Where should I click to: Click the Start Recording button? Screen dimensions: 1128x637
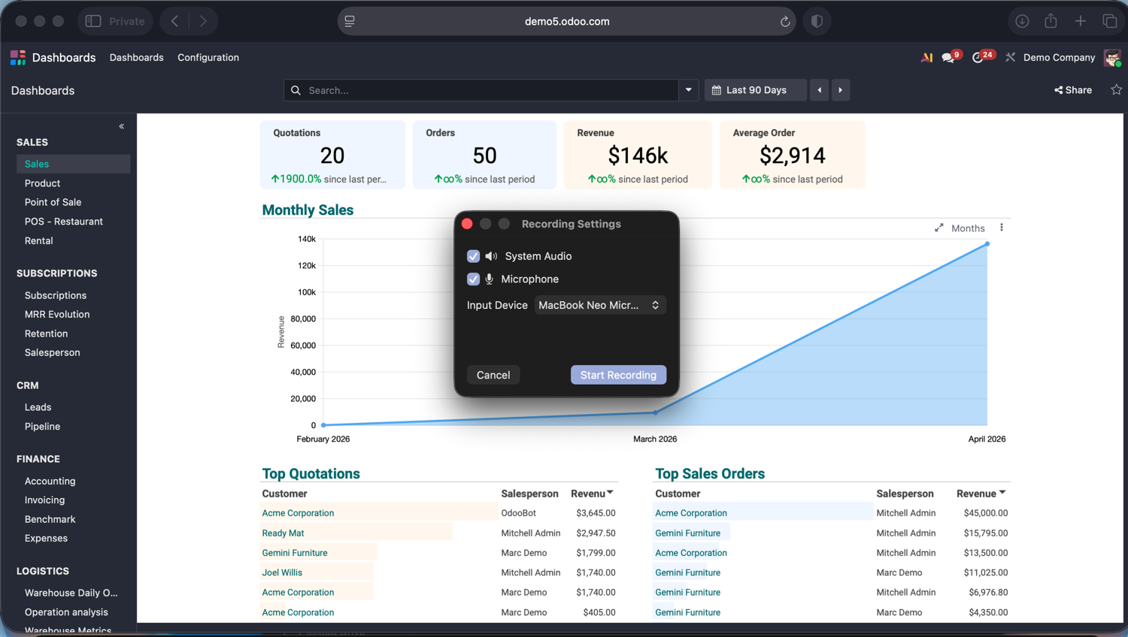pyautogui.click(x=618, y=375)
